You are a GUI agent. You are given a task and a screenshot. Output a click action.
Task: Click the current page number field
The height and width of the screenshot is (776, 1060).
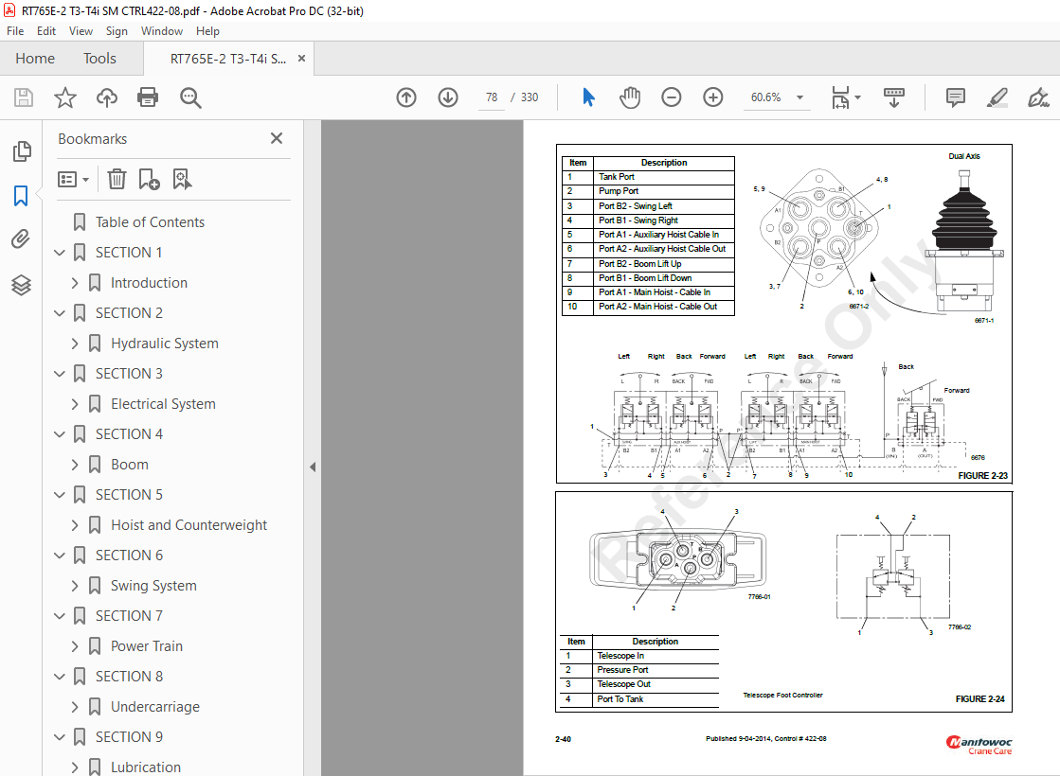(492, 97)
